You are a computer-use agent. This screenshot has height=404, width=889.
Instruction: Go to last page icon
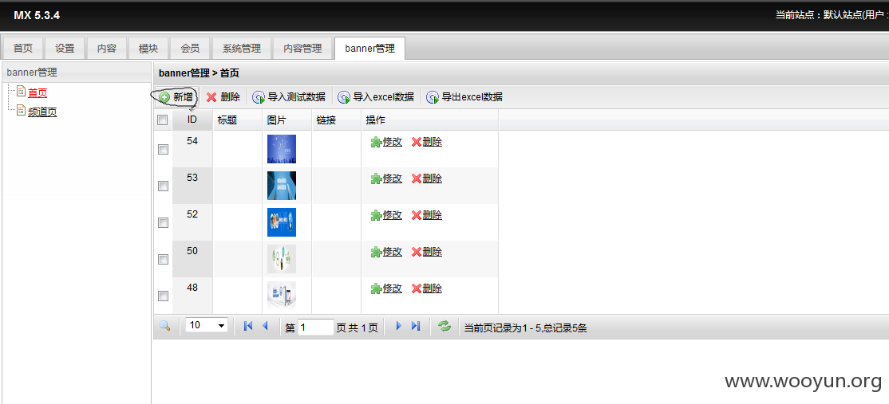(416, 326)
